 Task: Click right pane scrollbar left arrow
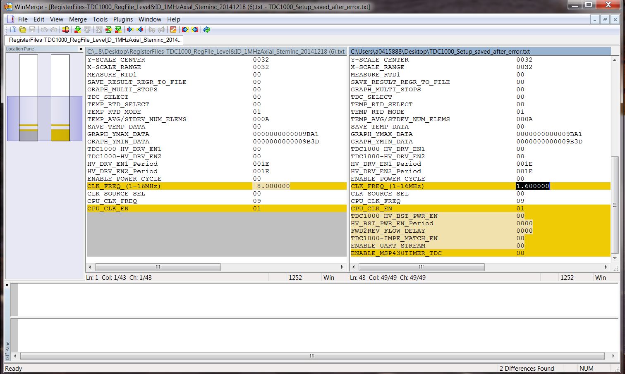tap(354, 267)
